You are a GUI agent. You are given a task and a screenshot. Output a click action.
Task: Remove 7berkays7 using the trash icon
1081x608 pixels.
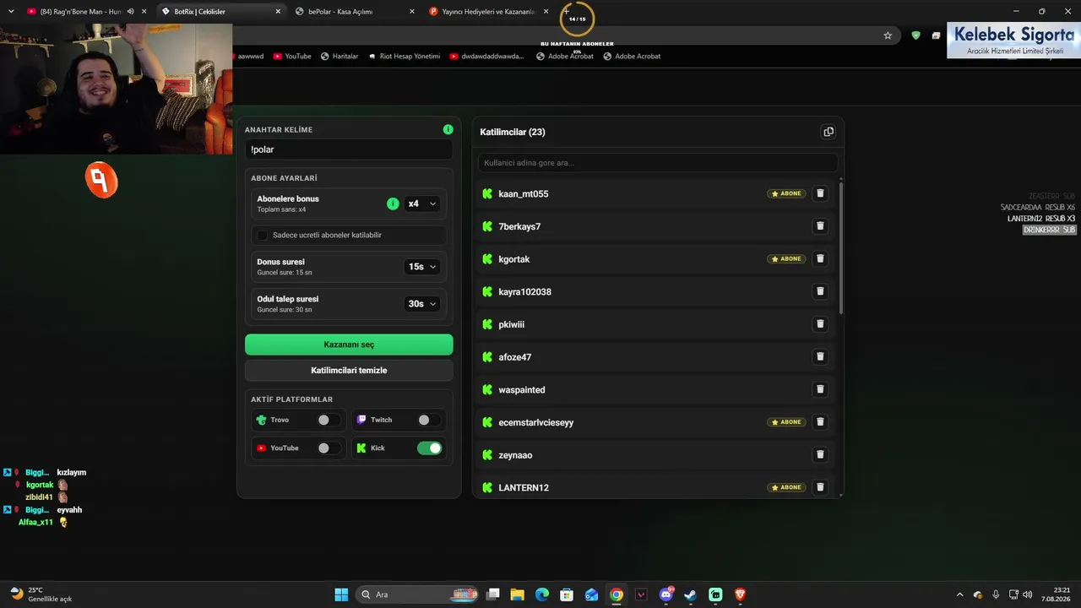click(819, 226)
